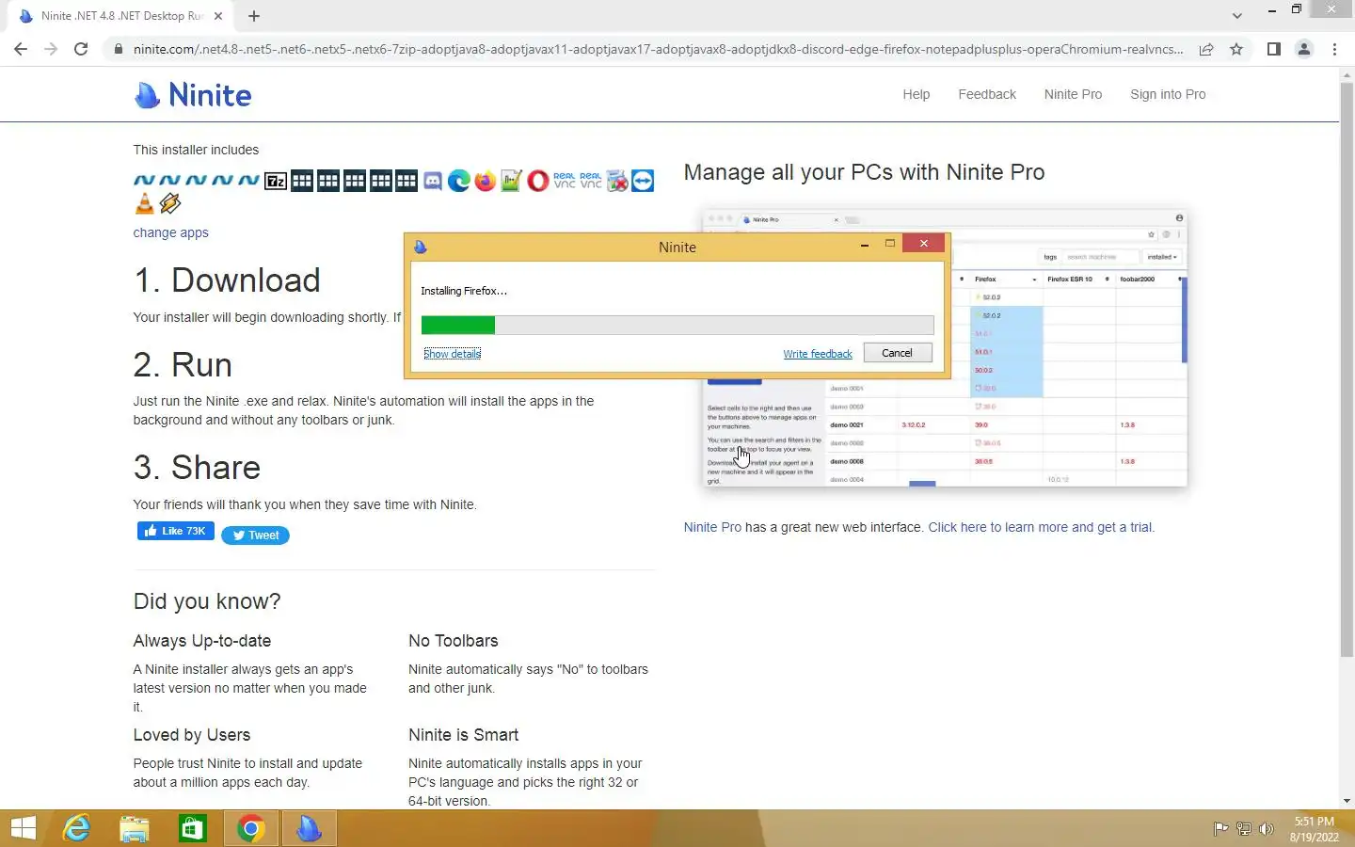Click the Firefox icon in installer list
This screenshot has height=847, width=1355.
pos(486,181)
